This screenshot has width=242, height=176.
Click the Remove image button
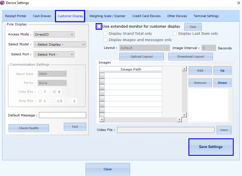200,83
